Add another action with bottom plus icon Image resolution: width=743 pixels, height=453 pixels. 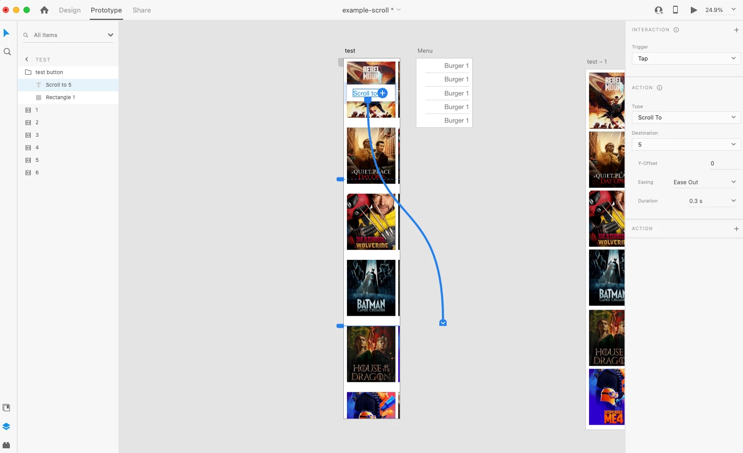(x=736, y=229)
